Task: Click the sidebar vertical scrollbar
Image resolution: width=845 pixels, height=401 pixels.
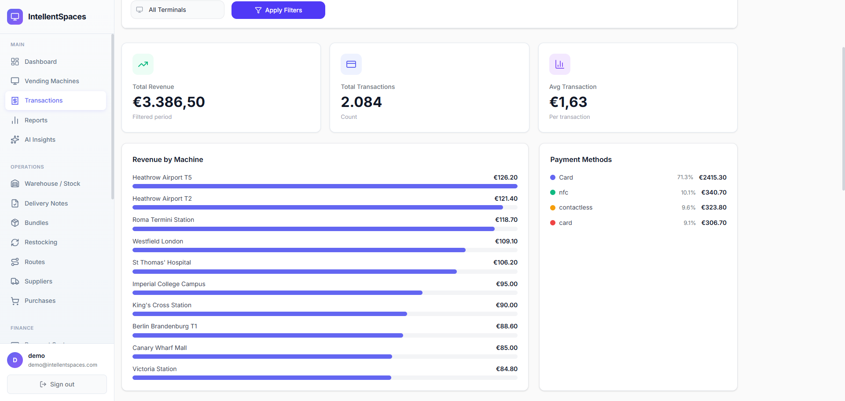Action: coord(113,117)
